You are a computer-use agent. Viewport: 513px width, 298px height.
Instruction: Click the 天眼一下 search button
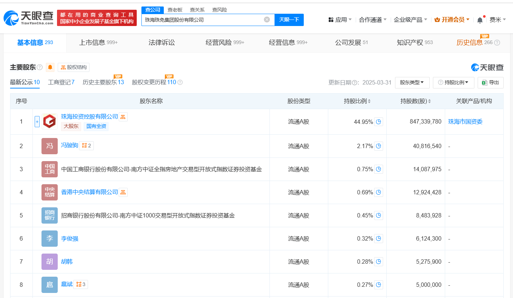pyautogui.click(x=289, y=20)
